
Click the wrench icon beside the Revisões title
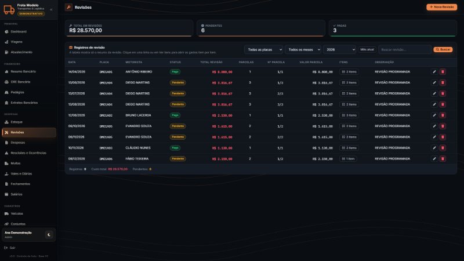(68, 7)
